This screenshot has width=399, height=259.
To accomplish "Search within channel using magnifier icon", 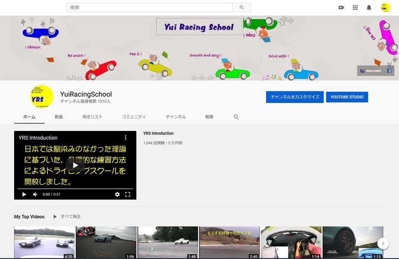I will click(236, 117).
